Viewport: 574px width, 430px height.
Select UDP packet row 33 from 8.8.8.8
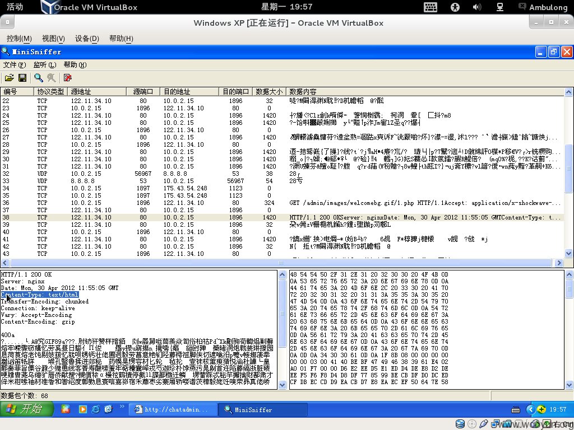click(282, 181)
